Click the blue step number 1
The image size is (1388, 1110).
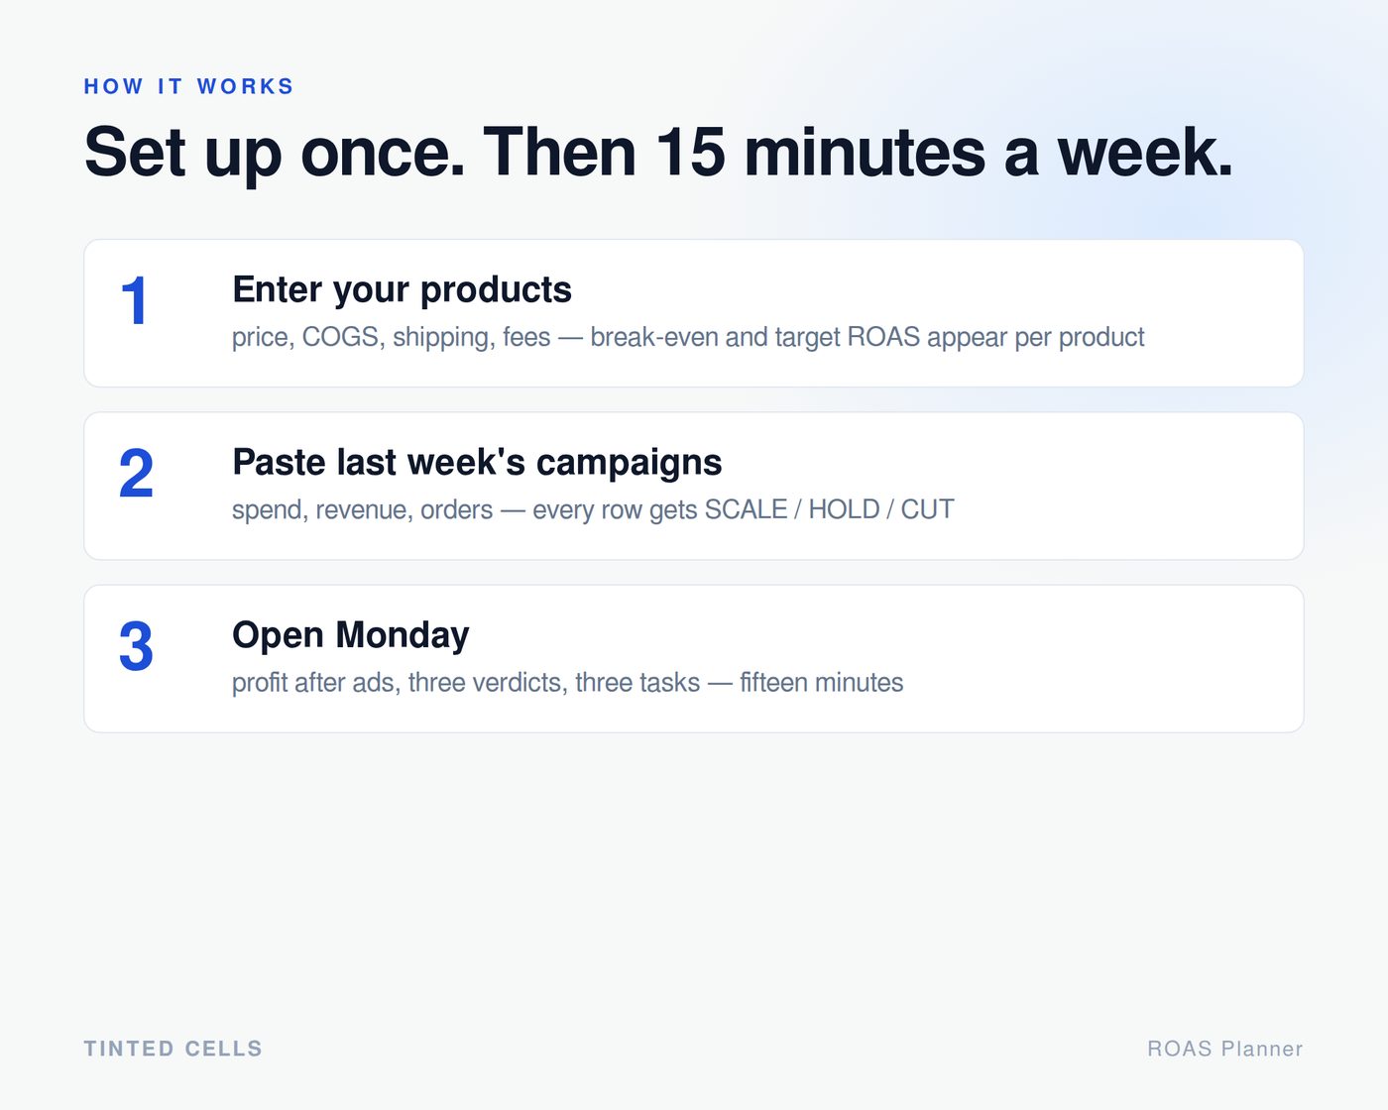[x=135, y=301]
